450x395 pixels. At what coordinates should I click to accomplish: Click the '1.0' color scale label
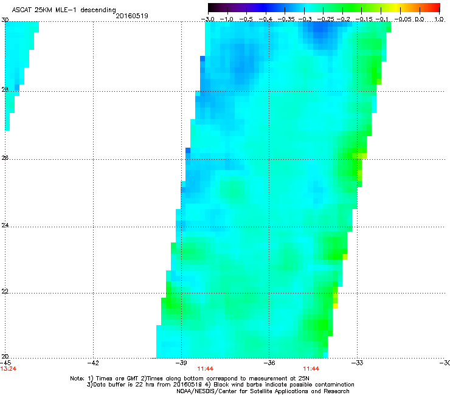[x=439, y=19]
